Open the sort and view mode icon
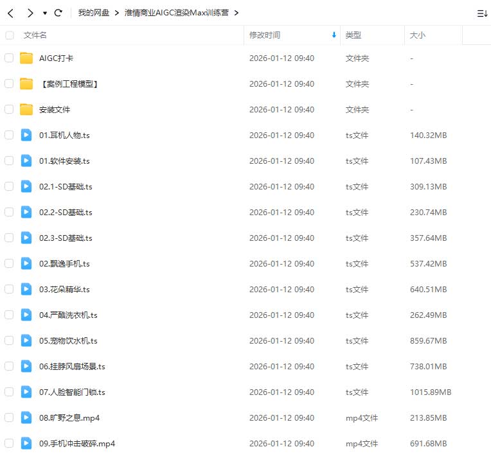This screenshot has width=491, height=456. 482,13
